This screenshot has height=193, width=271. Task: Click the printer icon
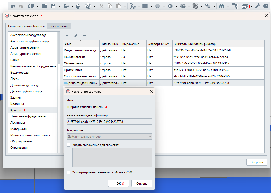78,6
